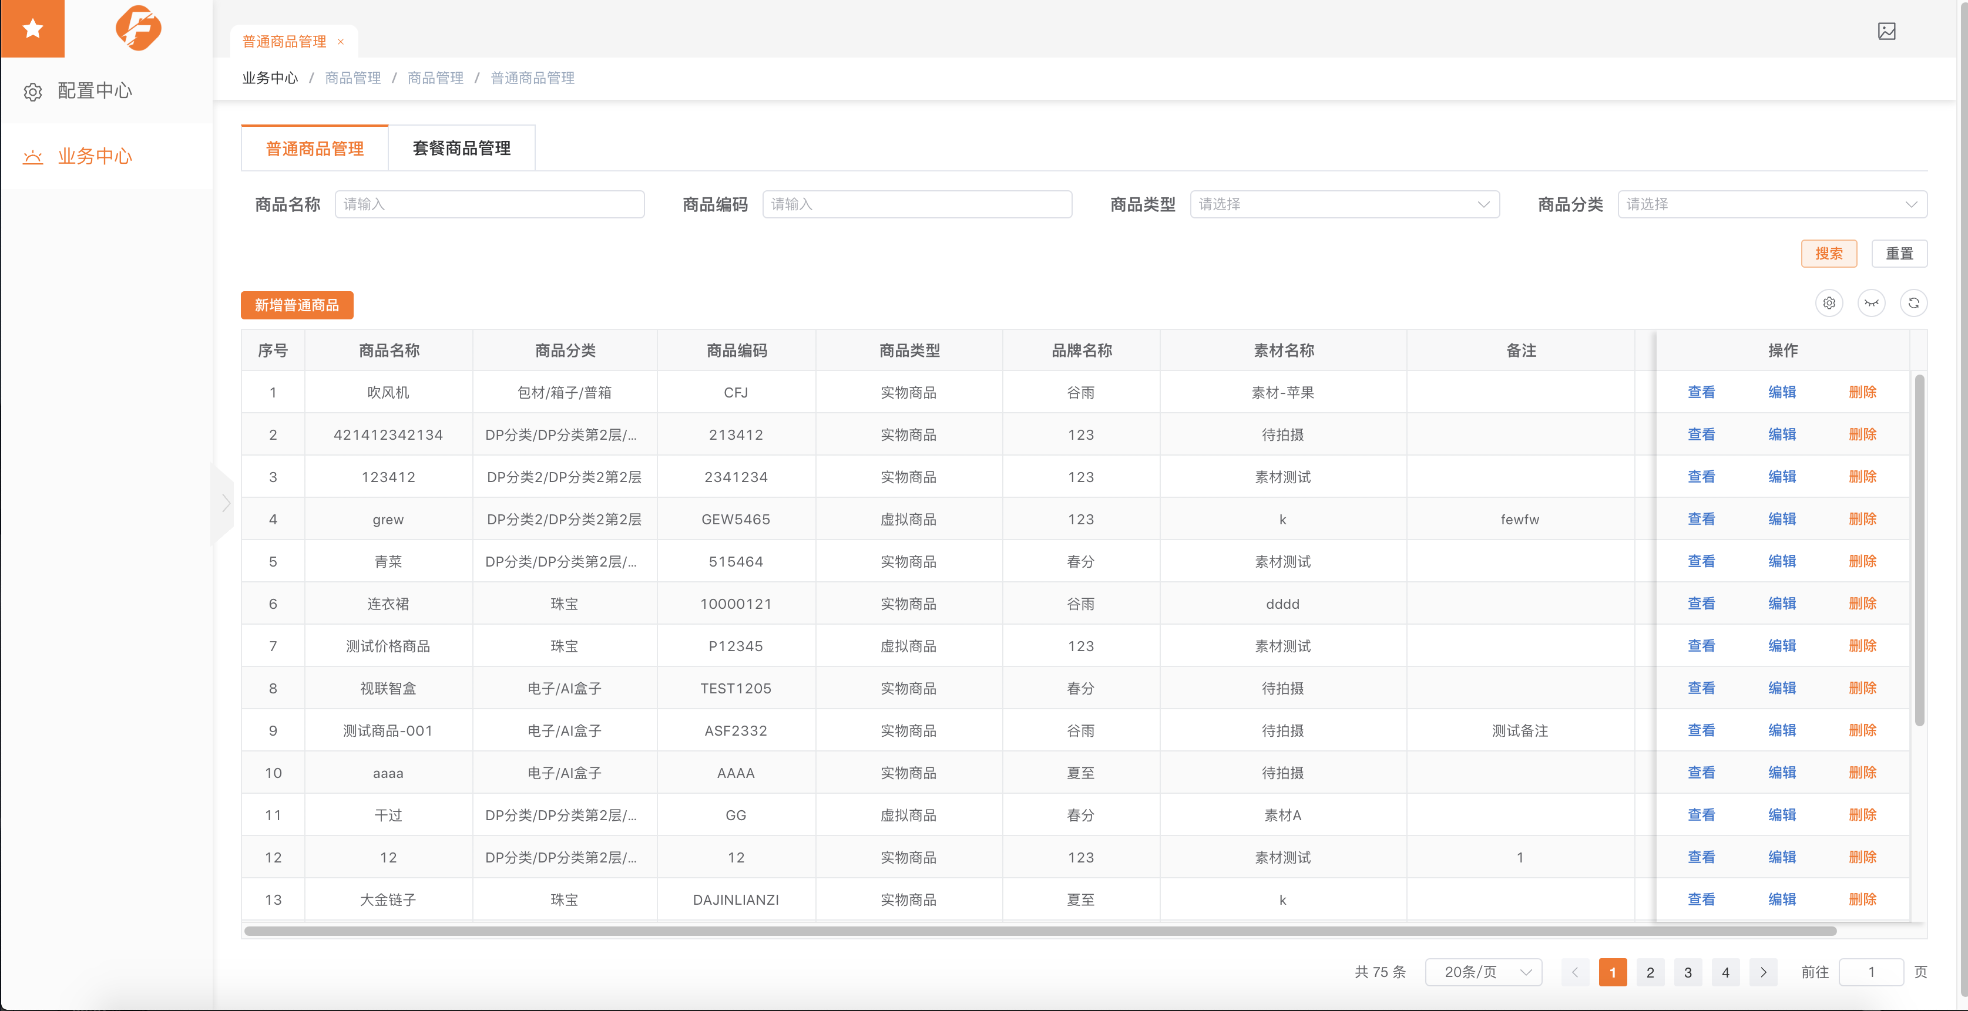Click the DAJINLIANZI code cell

(736, 899)
